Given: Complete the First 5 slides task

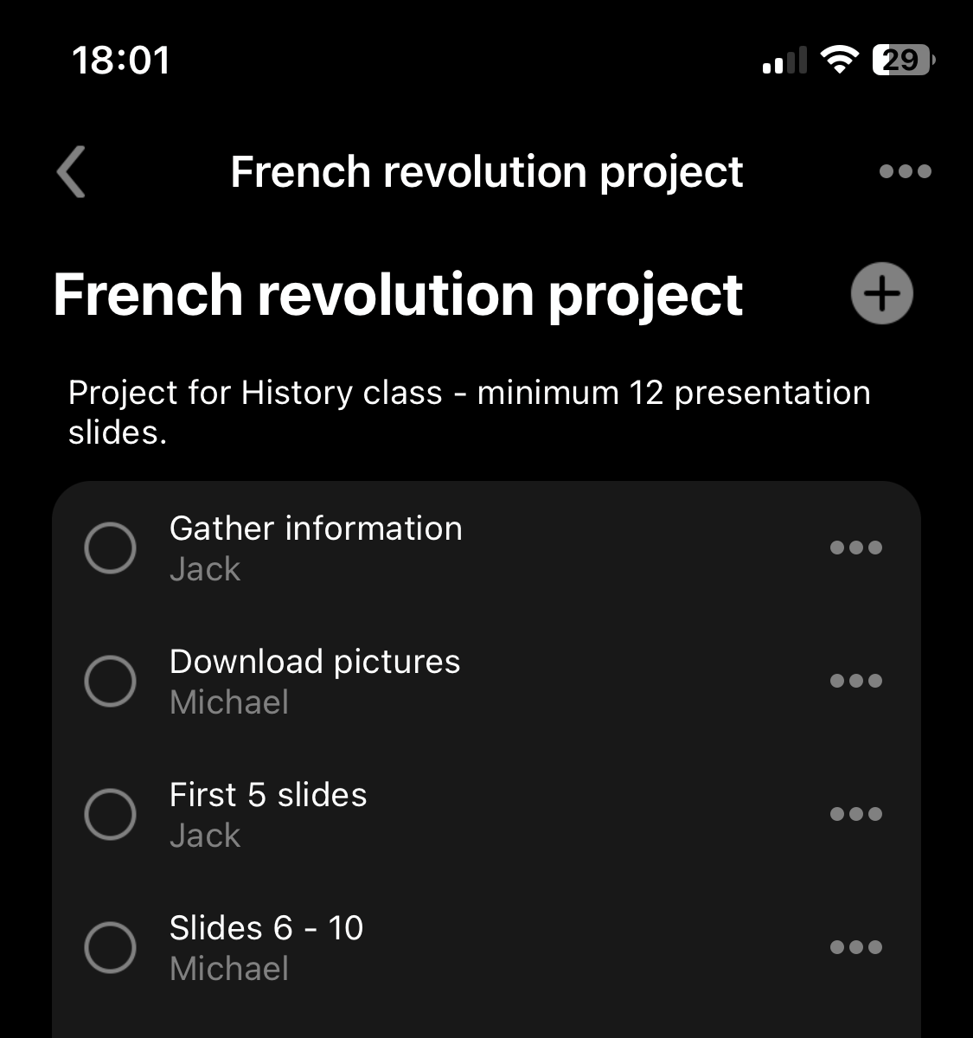Looking at the screenshot, I should [x=111, y=814].
